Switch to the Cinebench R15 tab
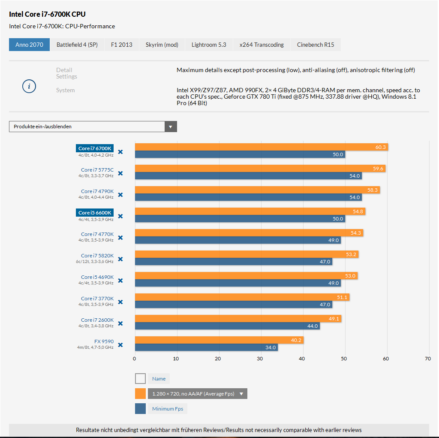439x438 pixels. pos(316,45)
